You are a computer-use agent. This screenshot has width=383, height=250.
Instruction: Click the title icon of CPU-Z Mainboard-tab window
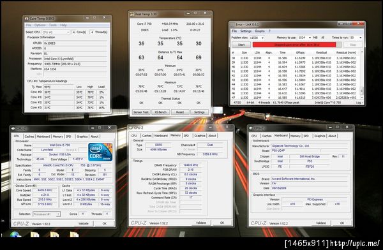point(251,128)
